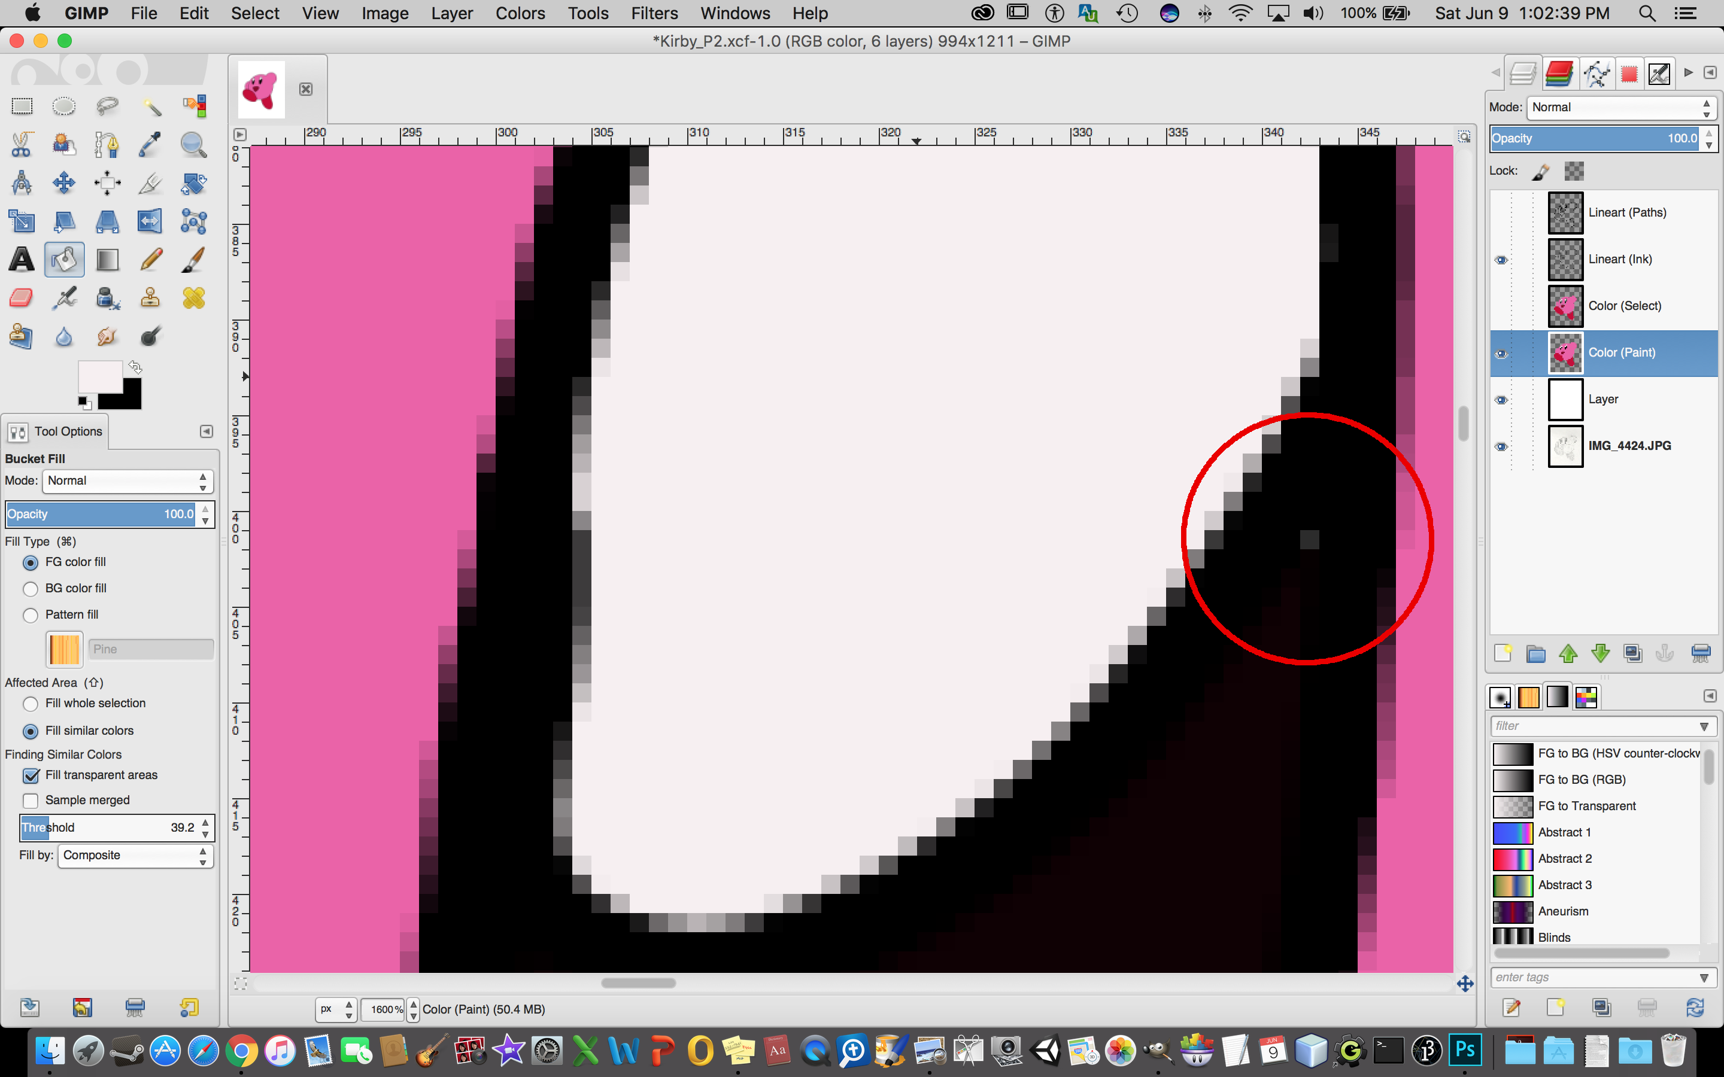This screenshot has width=1724, height=1077.
Task: Choose Pattern fill option
Action: [x=31, y=616]
